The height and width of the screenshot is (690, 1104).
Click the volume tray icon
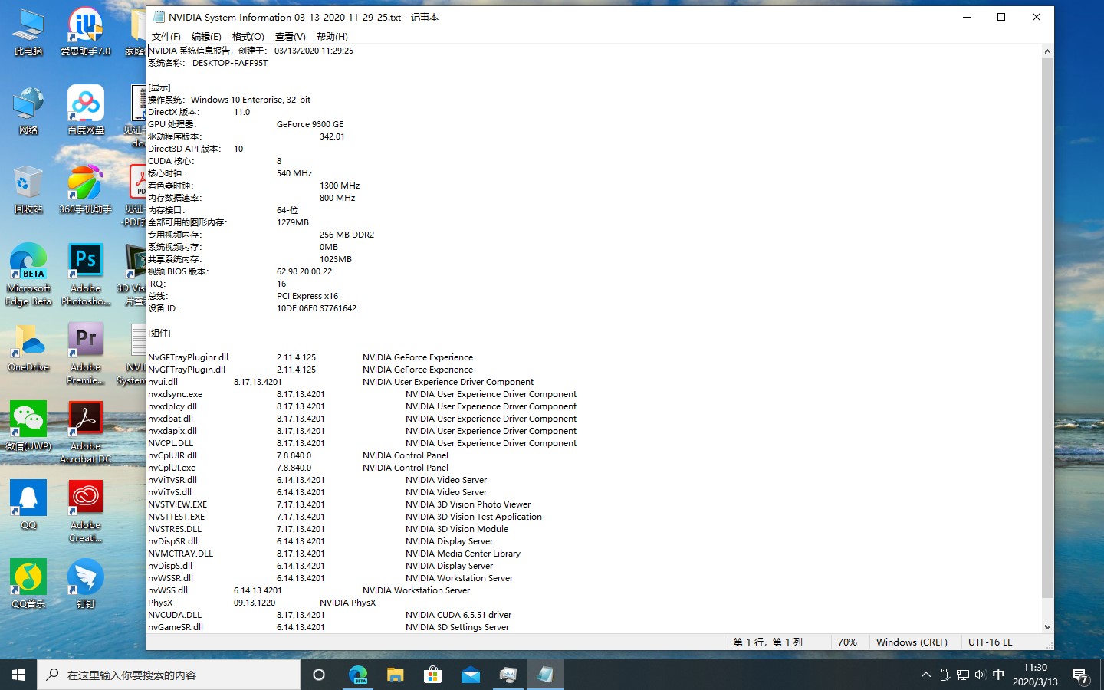[x=980, y=675]
